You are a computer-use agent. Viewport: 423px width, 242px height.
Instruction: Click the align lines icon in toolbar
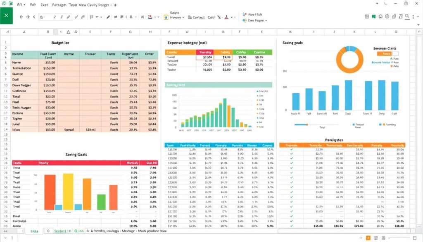(x=131, y=17)
